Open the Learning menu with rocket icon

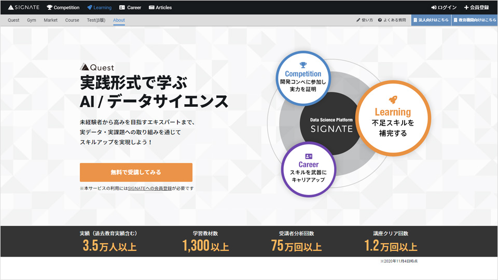(99, 7)
